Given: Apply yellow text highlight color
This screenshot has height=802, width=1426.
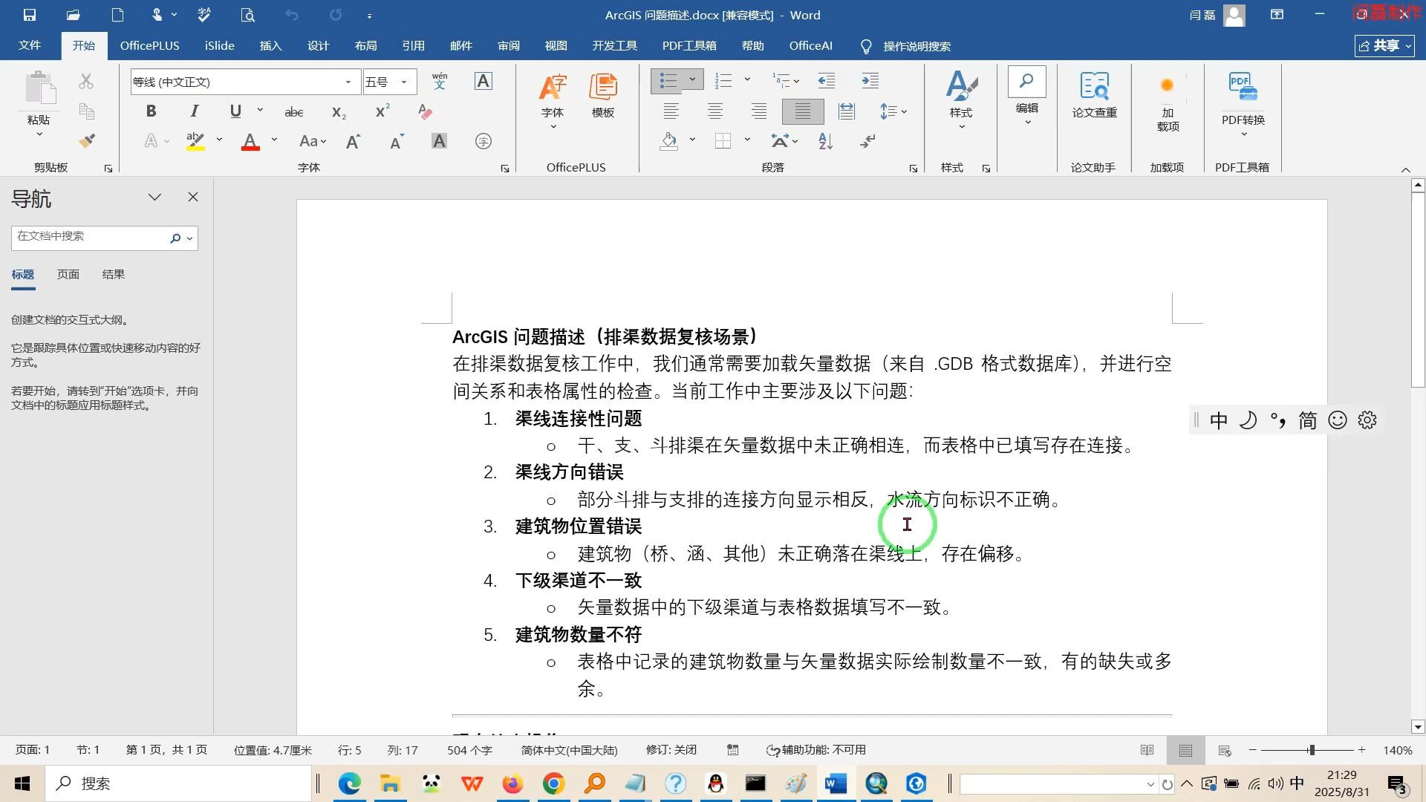Looking at the screenshot, I should [195, 141].
